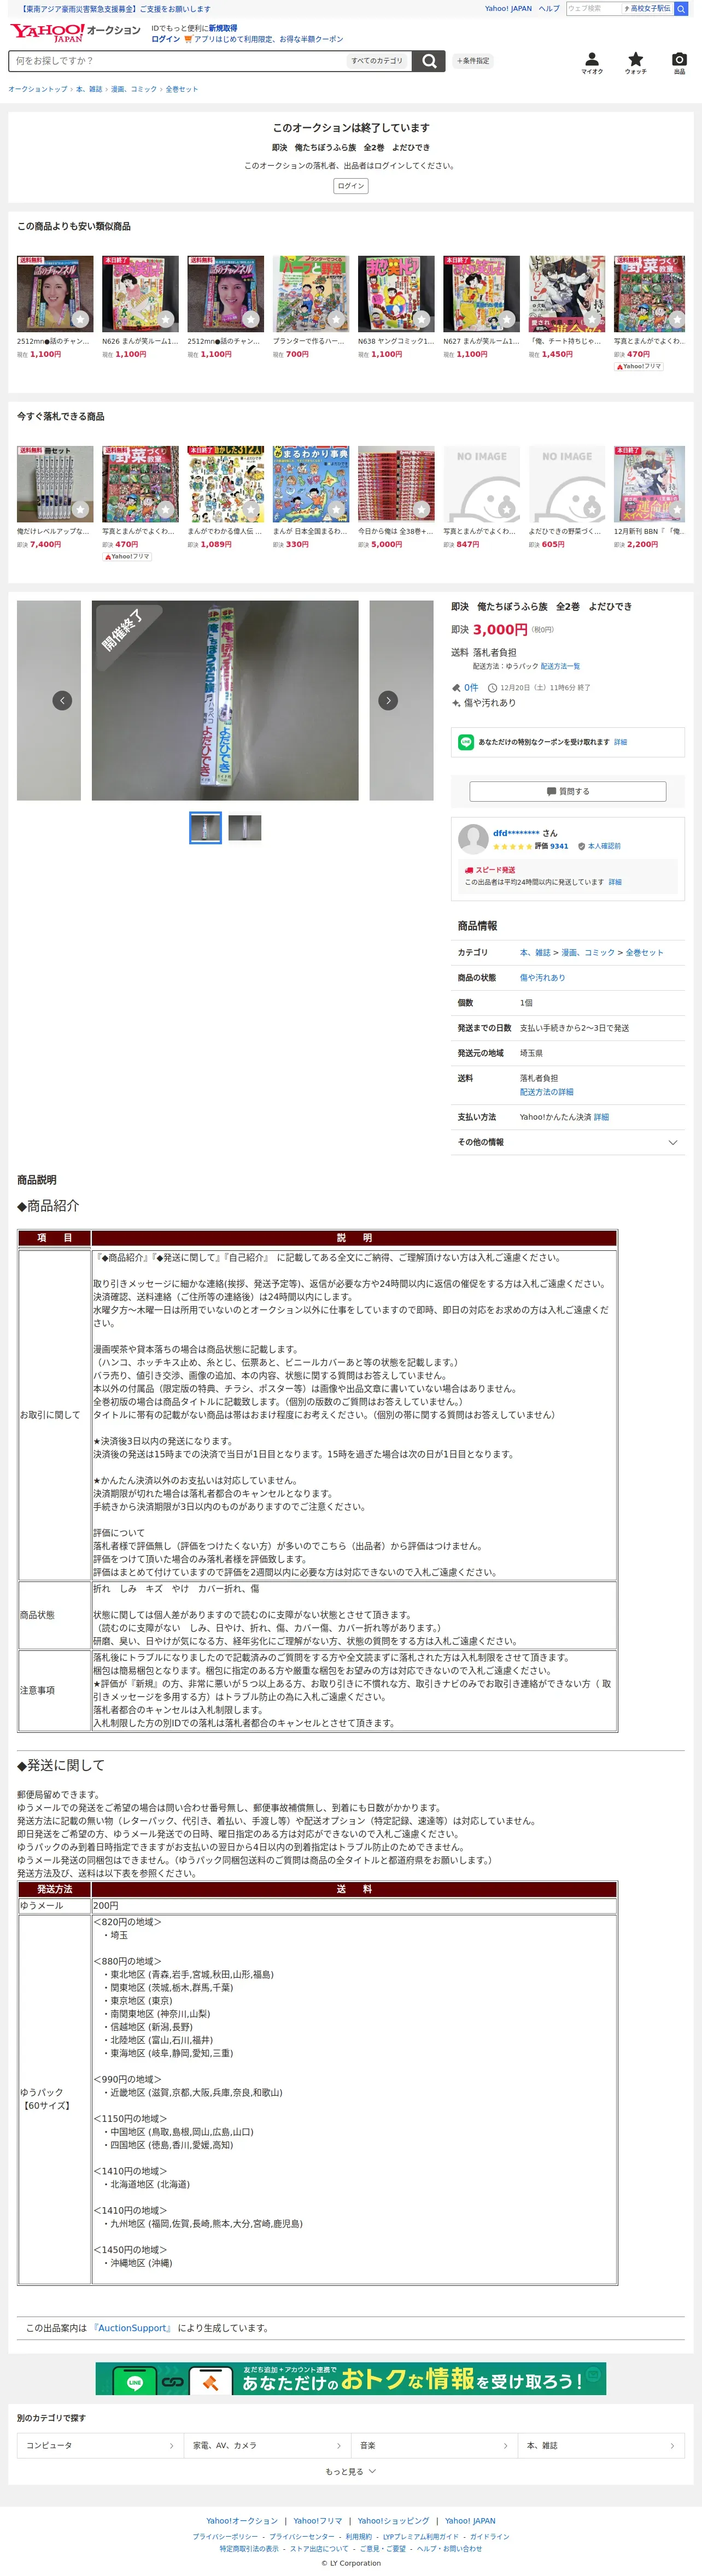
Task: Click the main product photo
Action: (225, 700)
